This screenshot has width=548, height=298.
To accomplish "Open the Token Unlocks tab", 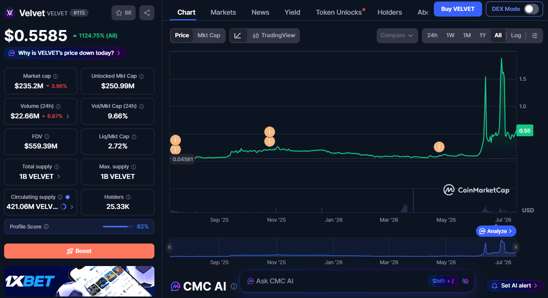I will point(339,12).
